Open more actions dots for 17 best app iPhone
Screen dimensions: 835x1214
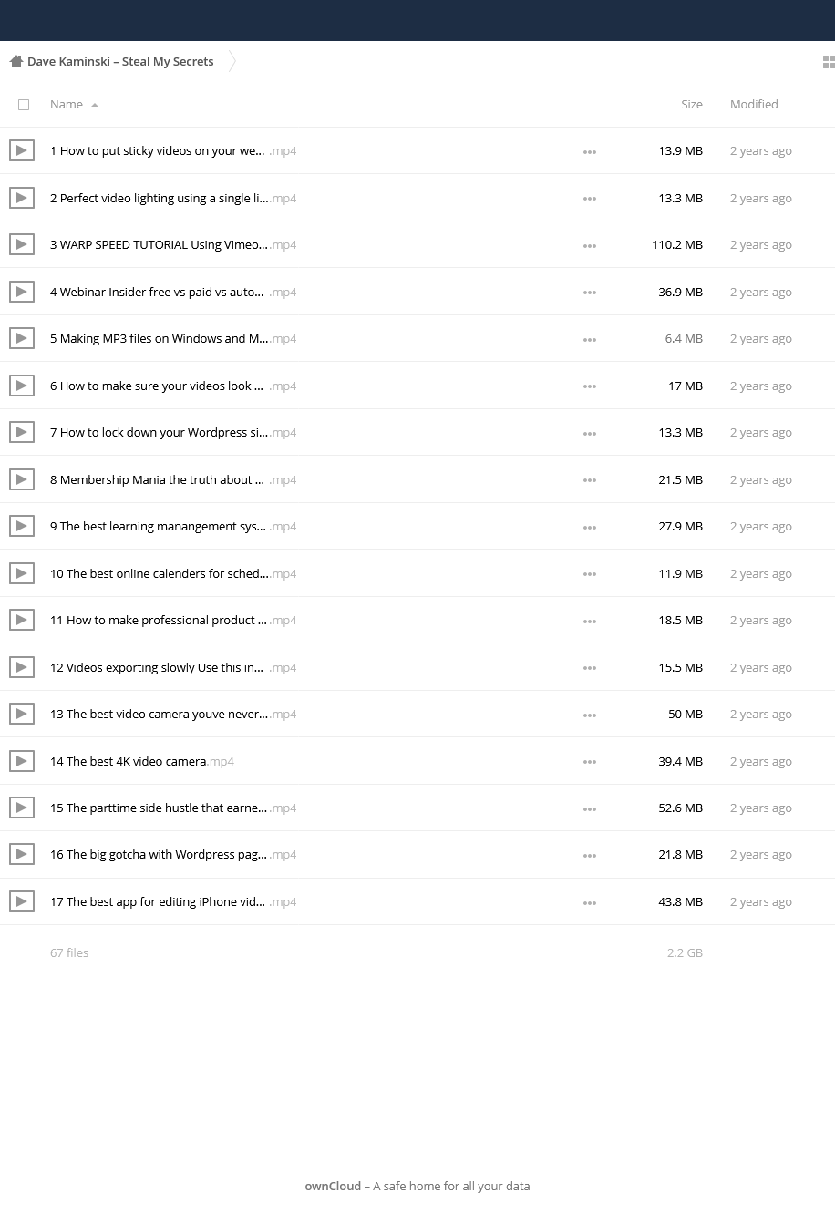590,902
